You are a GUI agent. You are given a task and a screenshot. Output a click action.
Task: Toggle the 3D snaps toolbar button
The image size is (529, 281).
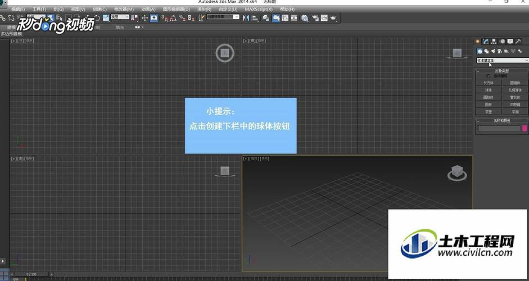click(164, 18)
